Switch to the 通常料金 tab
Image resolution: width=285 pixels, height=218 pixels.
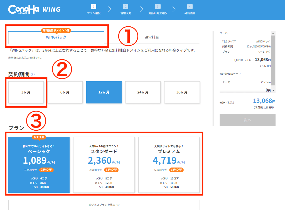(152, 37)
